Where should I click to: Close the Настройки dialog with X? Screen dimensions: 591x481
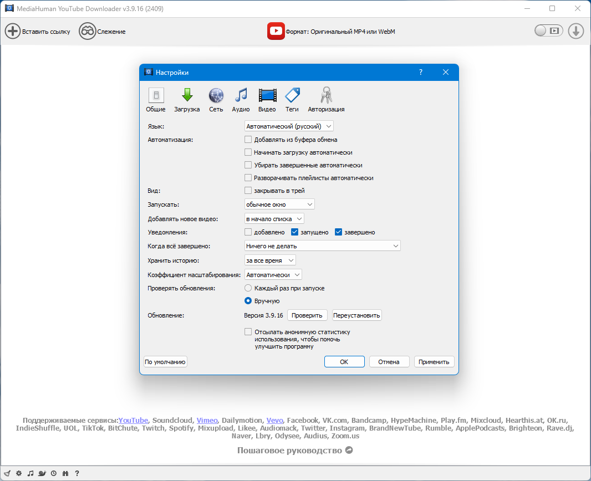click(446, 72)
